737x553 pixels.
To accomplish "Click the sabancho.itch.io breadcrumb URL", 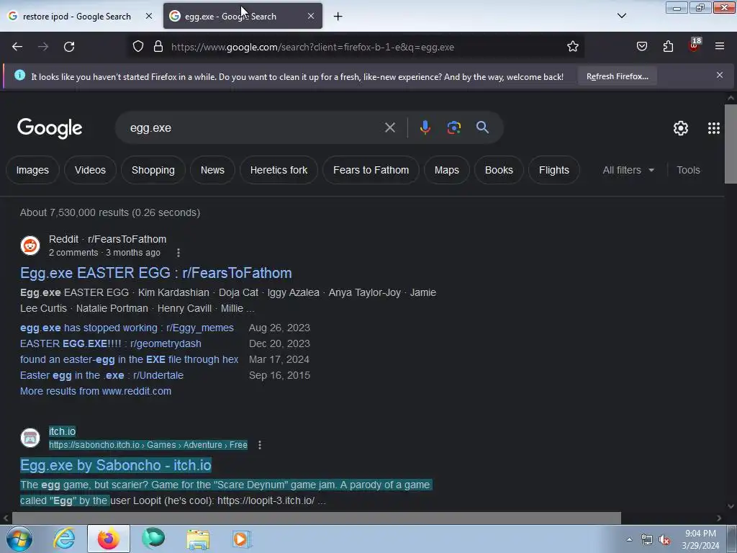I will (x=148, y=445).
